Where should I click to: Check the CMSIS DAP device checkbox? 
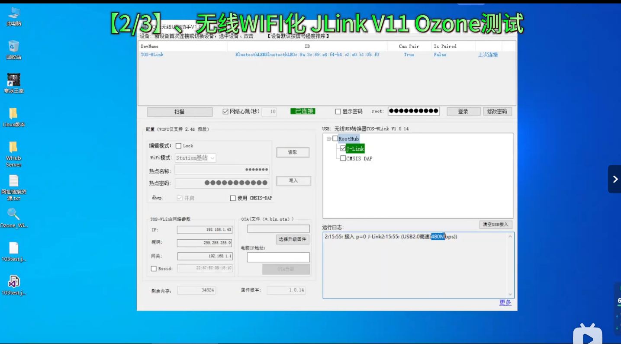coord(343,158)
